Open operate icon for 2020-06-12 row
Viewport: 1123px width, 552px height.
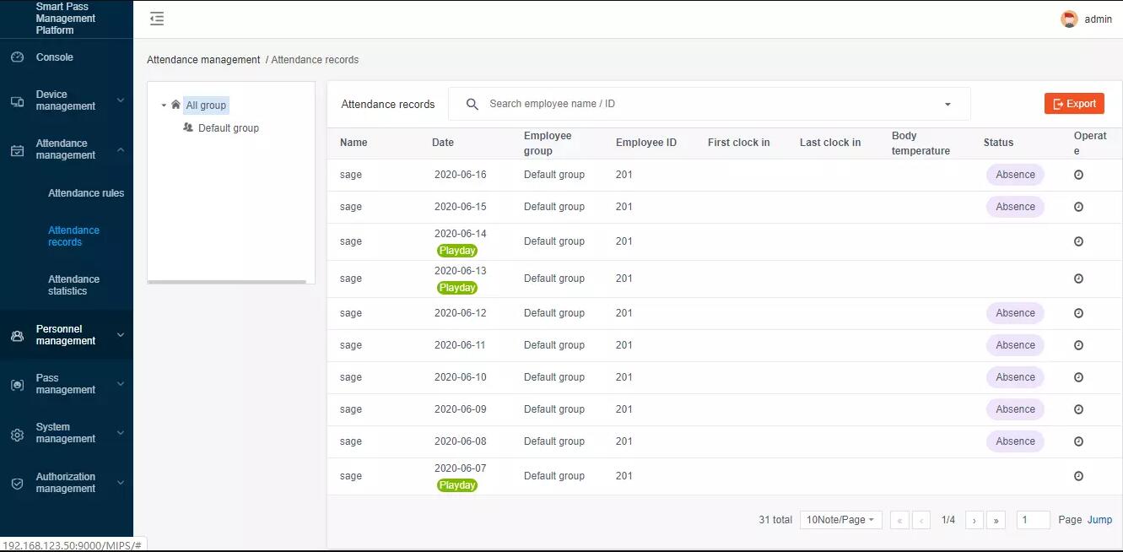pos(1078,313)
